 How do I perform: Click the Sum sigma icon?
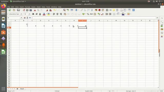coord(27,18)
